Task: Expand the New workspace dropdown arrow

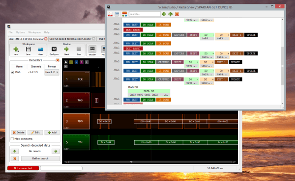Action: click(19, 51)
